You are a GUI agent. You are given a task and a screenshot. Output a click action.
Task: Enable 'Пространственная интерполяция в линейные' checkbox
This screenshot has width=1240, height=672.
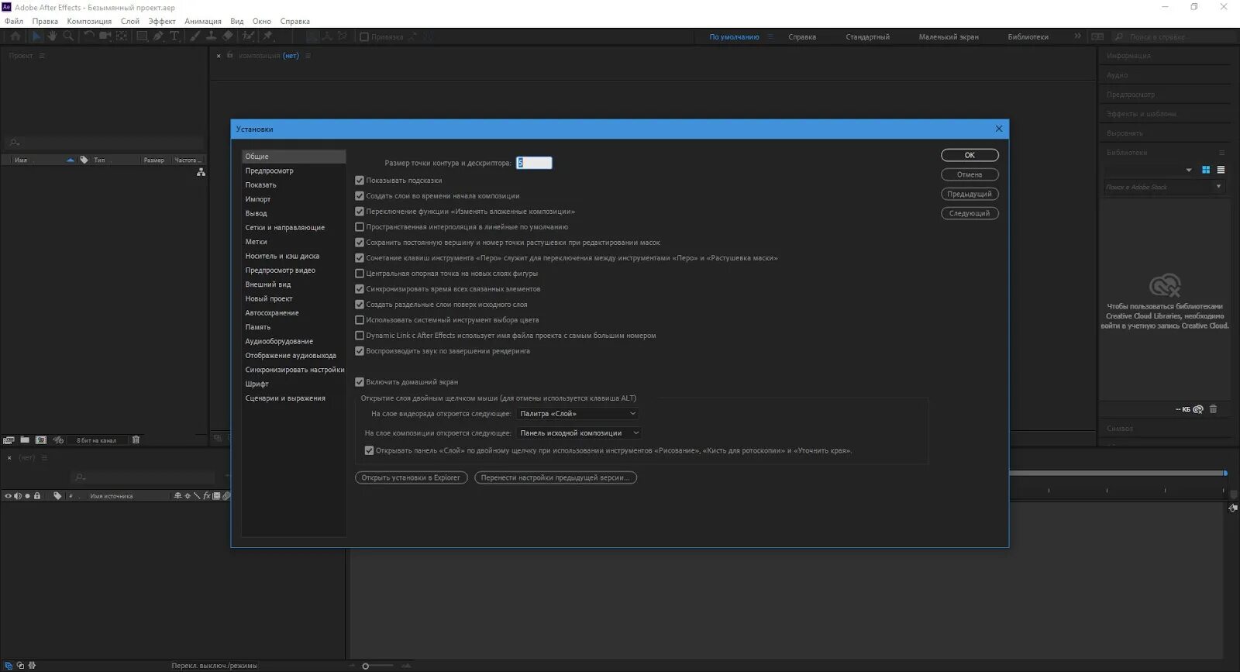click(x=360, y=227)
